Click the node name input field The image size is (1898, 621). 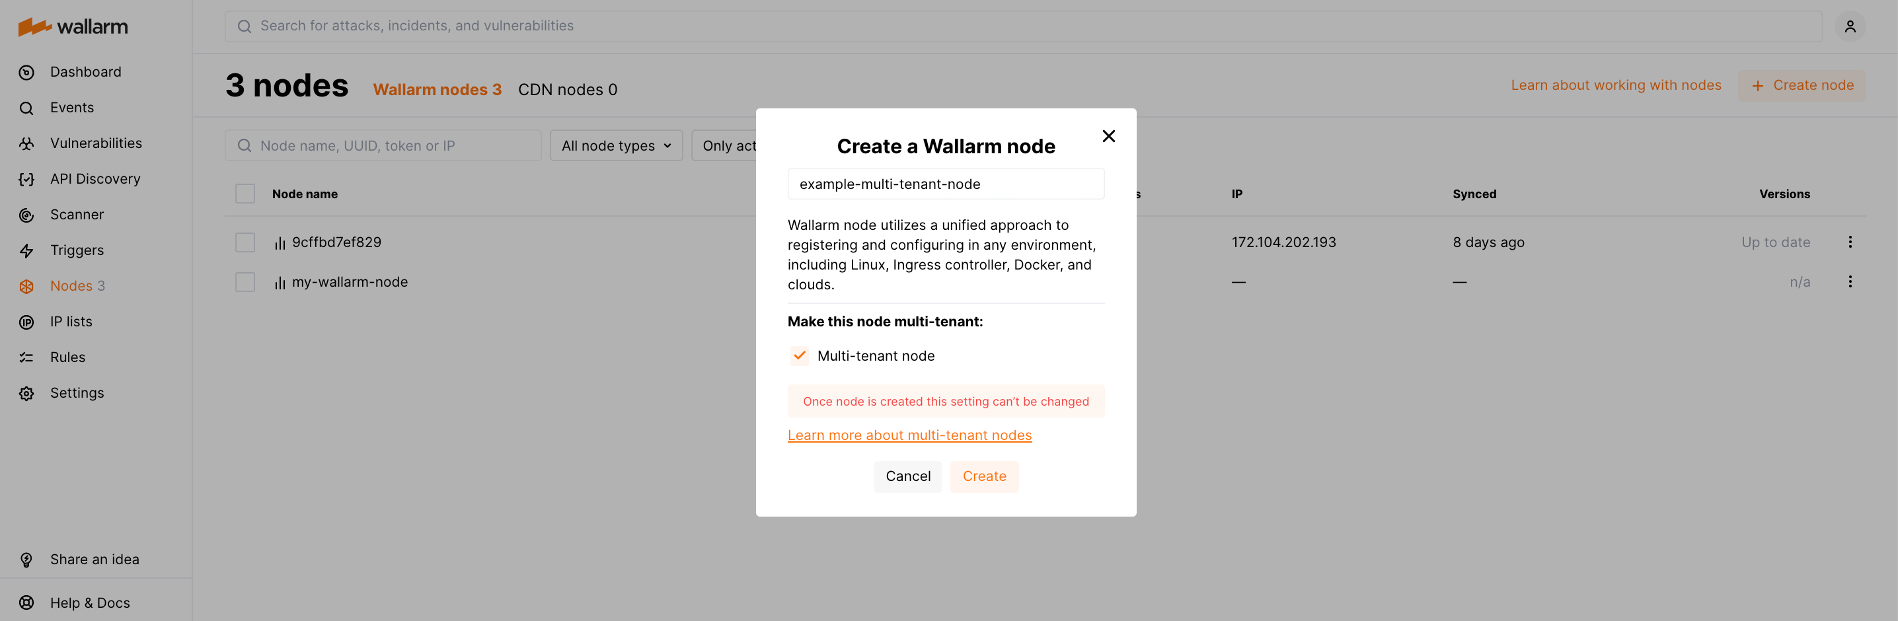[x=946, y=184]
